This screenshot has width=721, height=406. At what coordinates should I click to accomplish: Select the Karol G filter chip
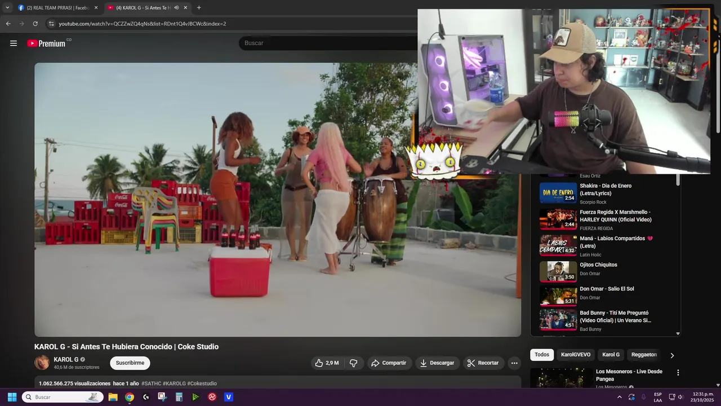[x=611, y=355]
